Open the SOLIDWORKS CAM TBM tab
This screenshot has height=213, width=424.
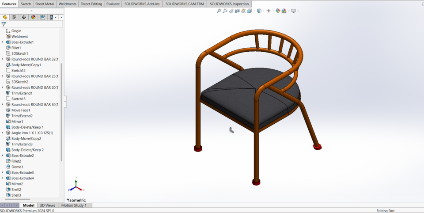click(185, 4)
